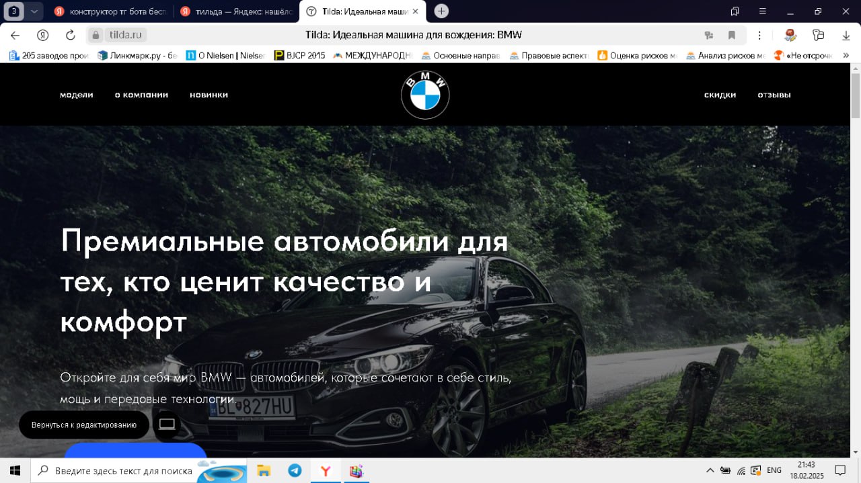
Task: Click the battery tray icon
Action: pos(726,470)
